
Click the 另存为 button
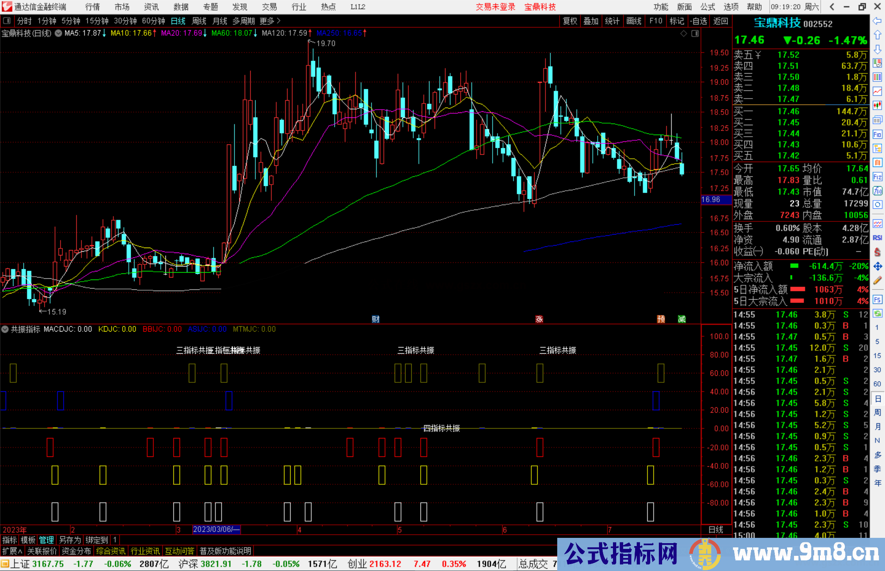click(70, 540)
